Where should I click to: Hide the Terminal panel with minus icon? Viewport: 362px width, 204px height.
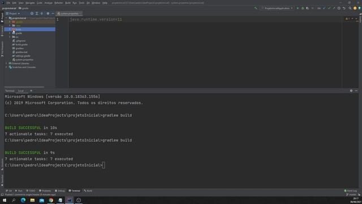click(356, 91)
